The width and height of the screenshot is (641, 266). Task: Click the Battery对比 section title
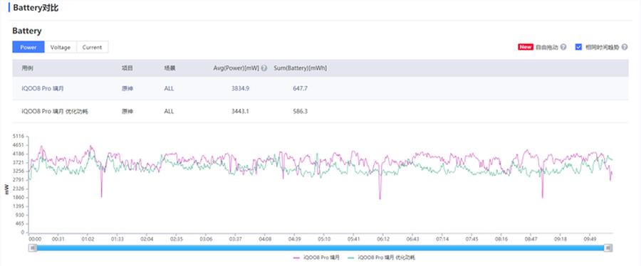[x=36, y=8]
